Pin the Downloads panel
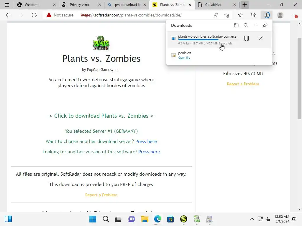Viewport: 302px width, 226px height. 265,25
